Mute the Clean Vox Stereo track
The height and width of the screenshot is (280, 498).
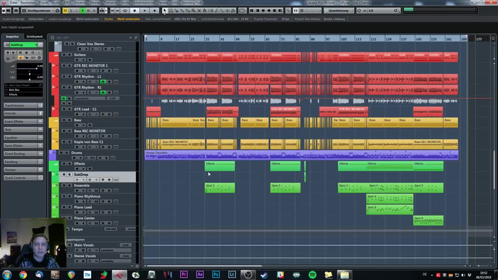[x=67, y=44]
